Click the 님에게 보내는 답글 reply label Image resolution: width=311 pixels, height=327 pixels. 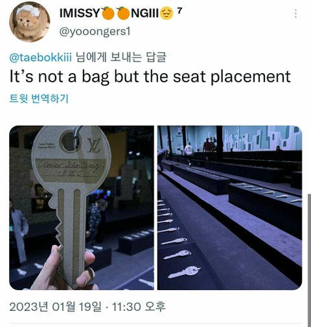click(121, 58)
